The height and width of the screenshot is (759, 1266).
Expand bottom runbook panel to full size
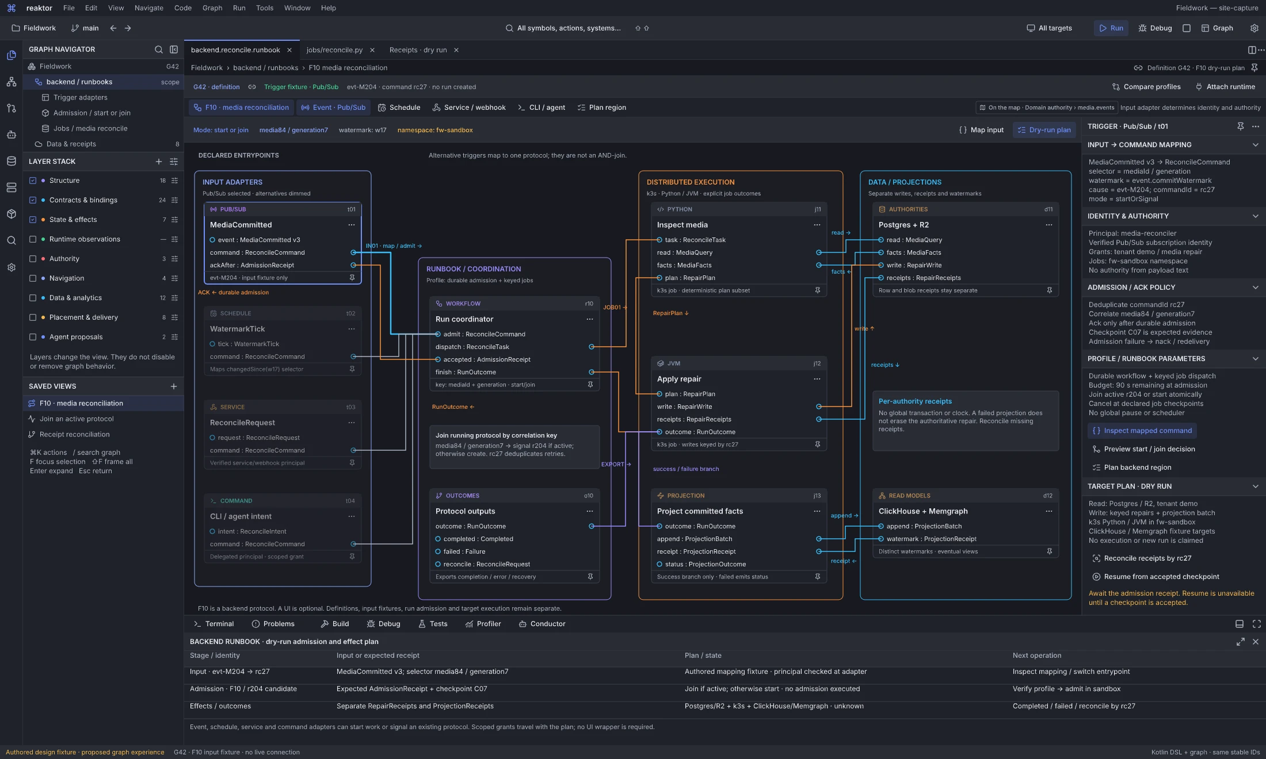[1241, 642]
